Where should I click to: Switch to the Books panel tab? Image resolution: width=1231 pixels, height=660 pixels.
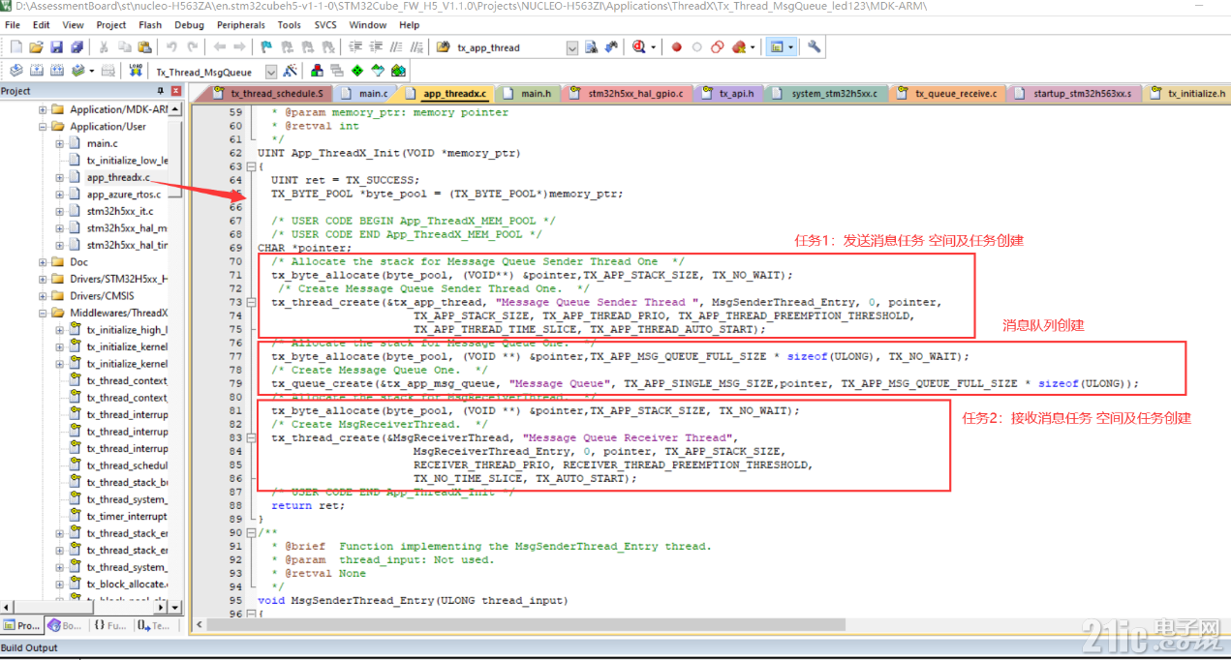pyautogui.click(x=67, y=626)
